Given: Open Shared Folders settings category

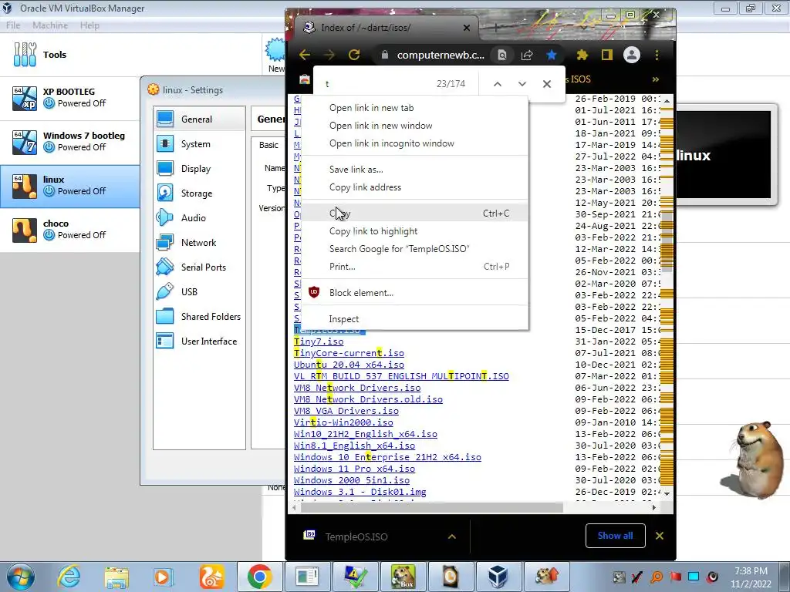Looking at the screenshot, I should coord(200,317).
